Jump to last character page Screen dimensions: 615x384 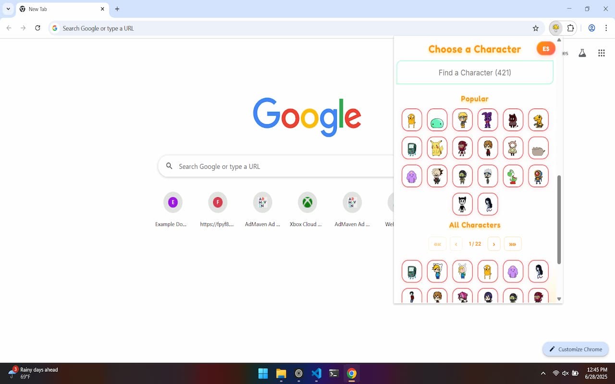pyautogui.click(x=513, y=244)
